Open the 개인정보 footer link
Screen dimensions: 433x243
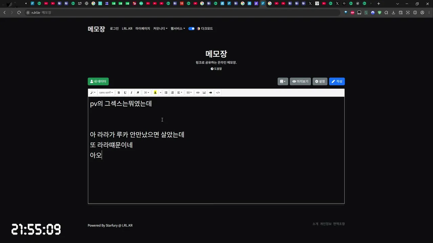[x=326, y=224]
